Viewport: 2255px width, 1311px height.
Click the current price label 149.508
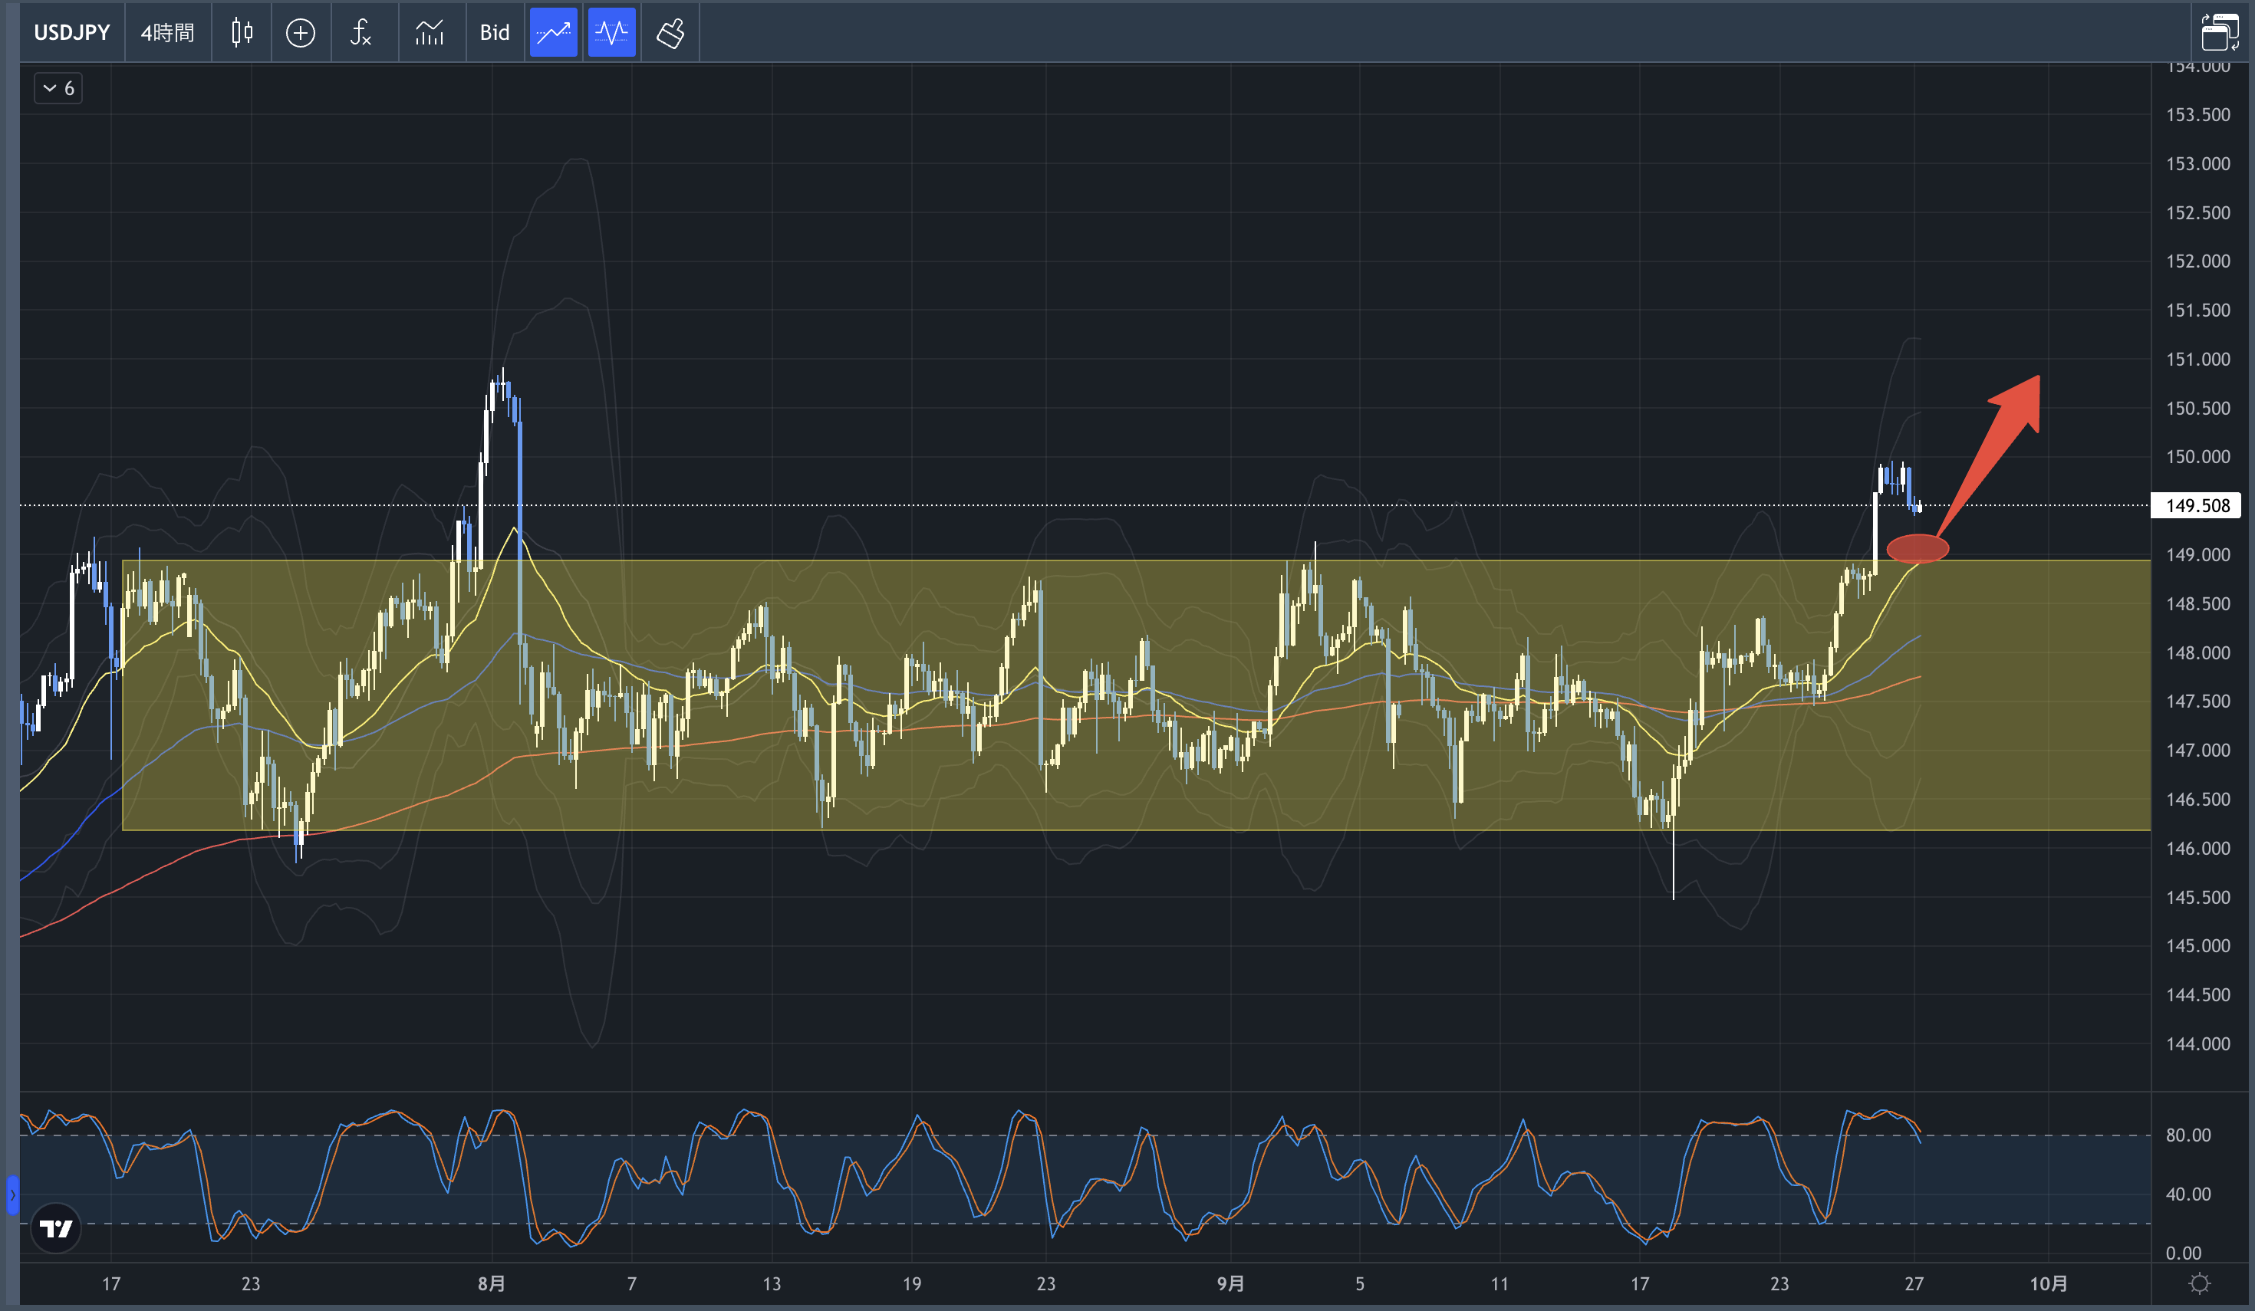click(2197, 505)
